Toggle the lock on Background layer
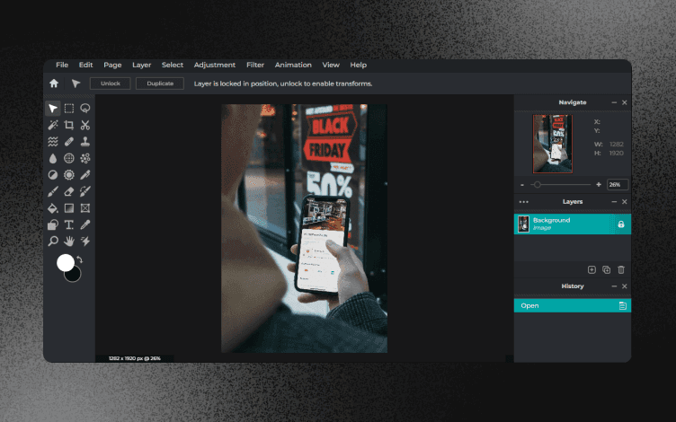The width and height of the screenshot is (676, 422). click(x=621, y=224)
